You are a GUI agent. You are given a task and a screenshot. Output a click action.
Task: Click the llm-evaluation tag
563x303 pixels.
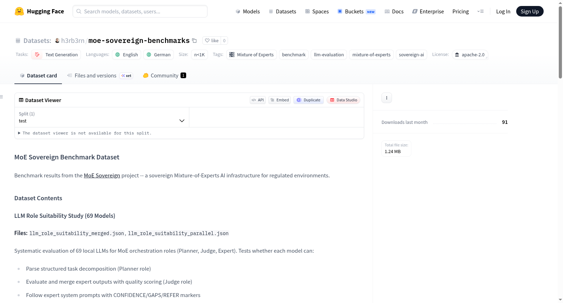(x=329, y=55)
